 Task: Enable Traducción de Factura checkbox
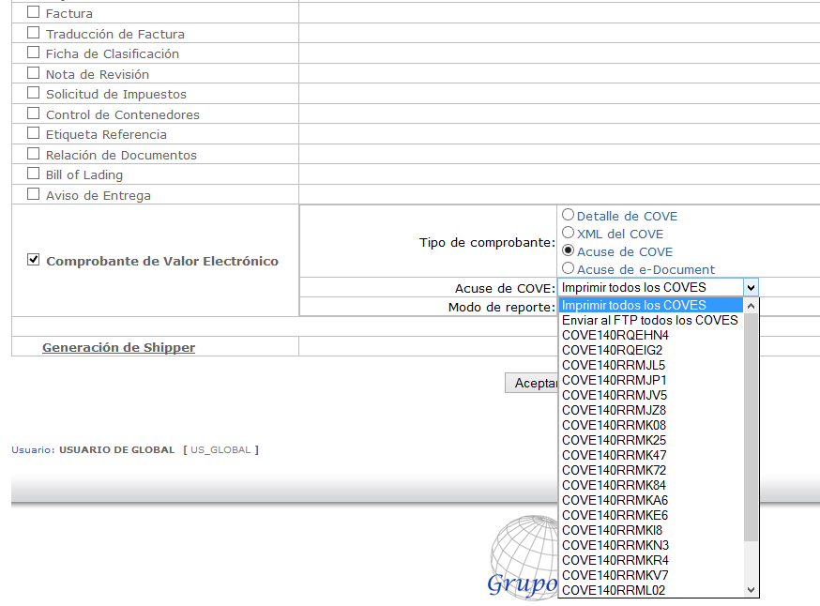tap(33, 33)
